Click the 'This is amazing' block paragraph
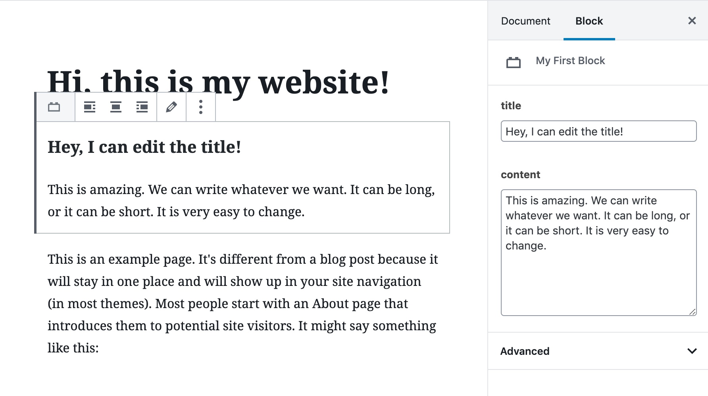Screen dimensions: 708x396 (241, 200)
